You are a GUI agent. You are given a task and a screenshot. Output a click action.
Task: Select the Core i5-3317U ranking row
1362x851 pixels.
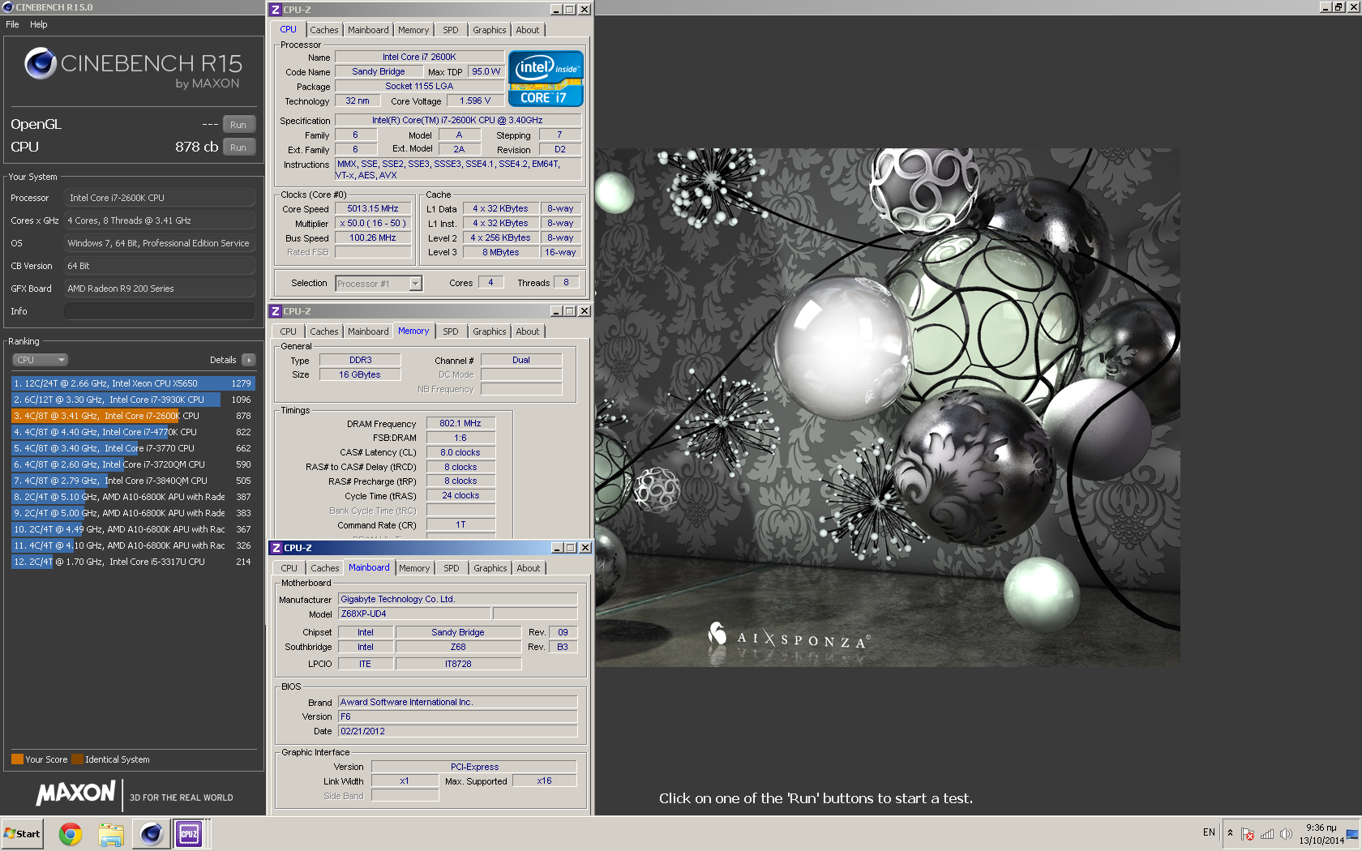point(133,562)
